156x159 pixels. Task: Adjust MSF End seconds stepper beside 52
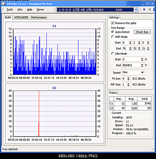tap(139, 48)
